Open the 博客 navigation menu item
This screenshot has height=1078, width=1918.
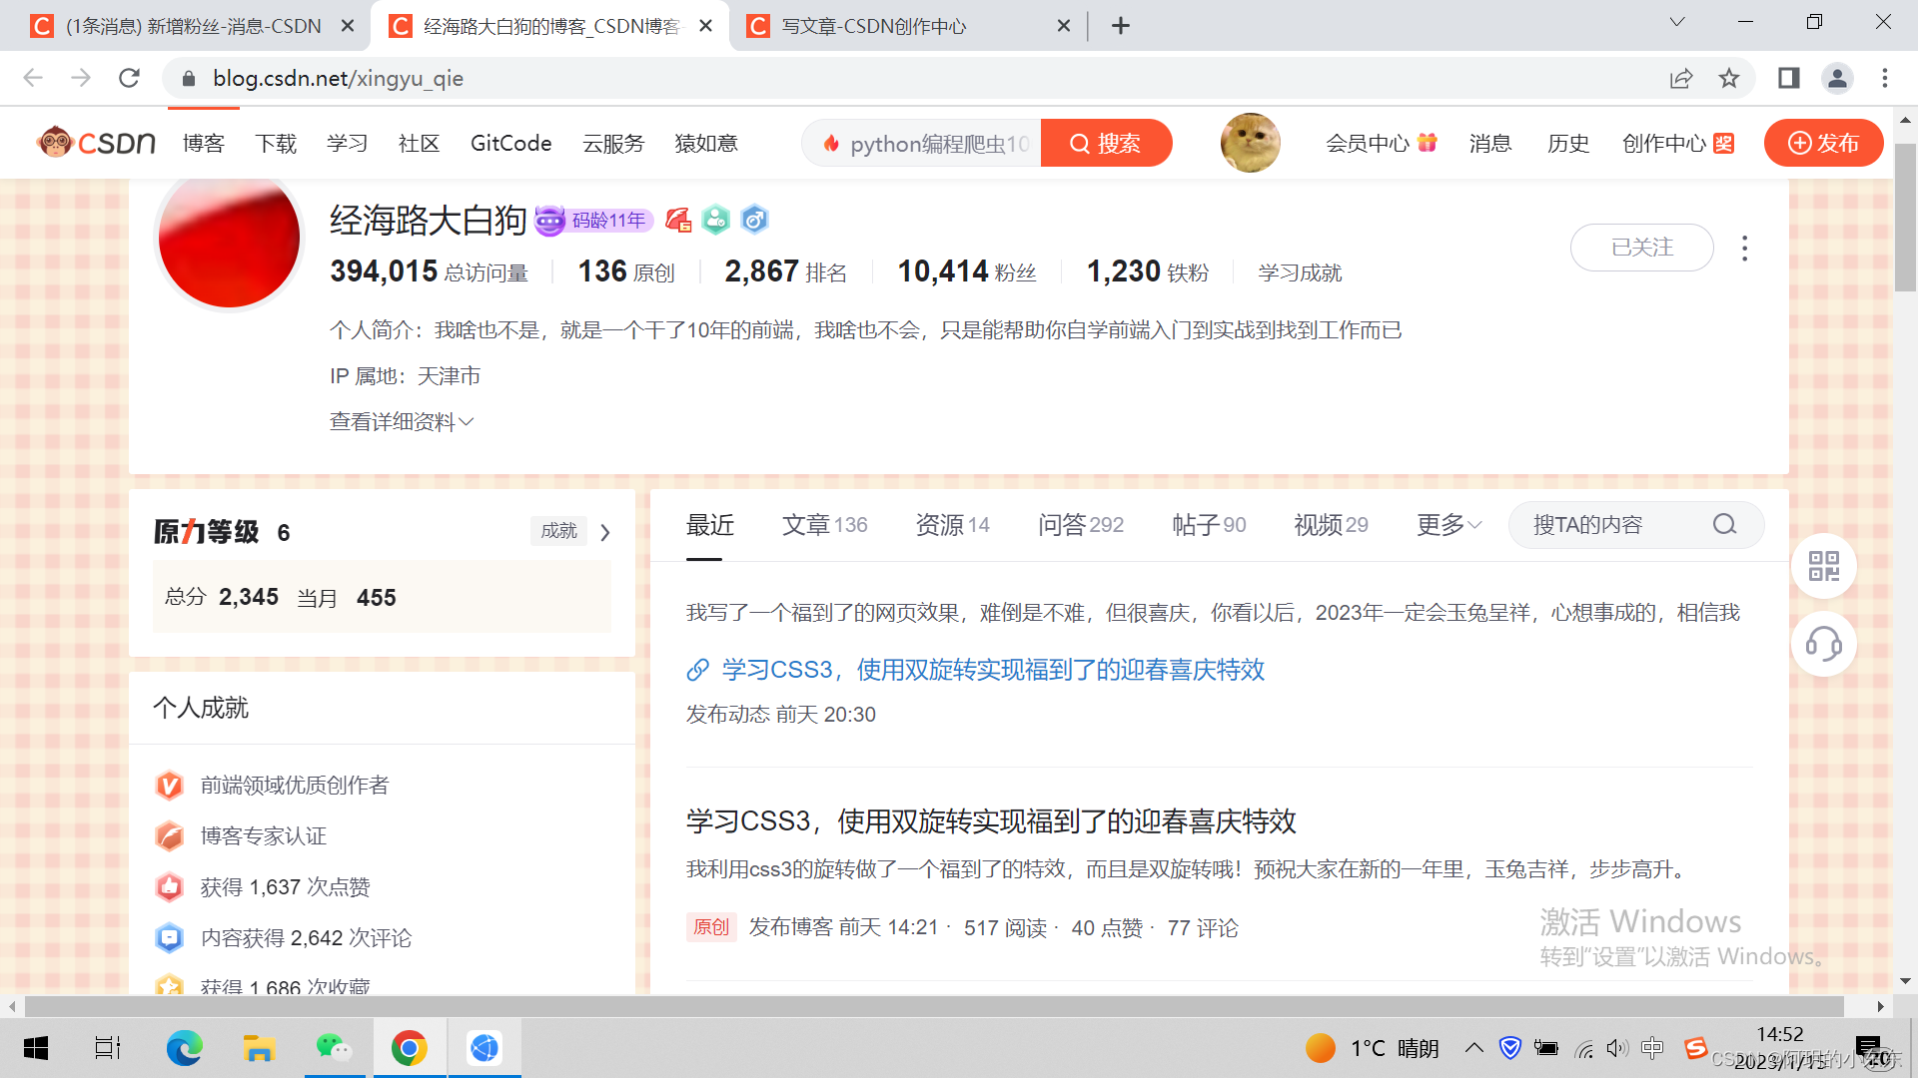coord(203,143)
